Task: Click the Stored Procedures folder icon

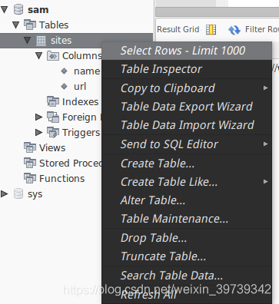Action: [x=30, y=163]
